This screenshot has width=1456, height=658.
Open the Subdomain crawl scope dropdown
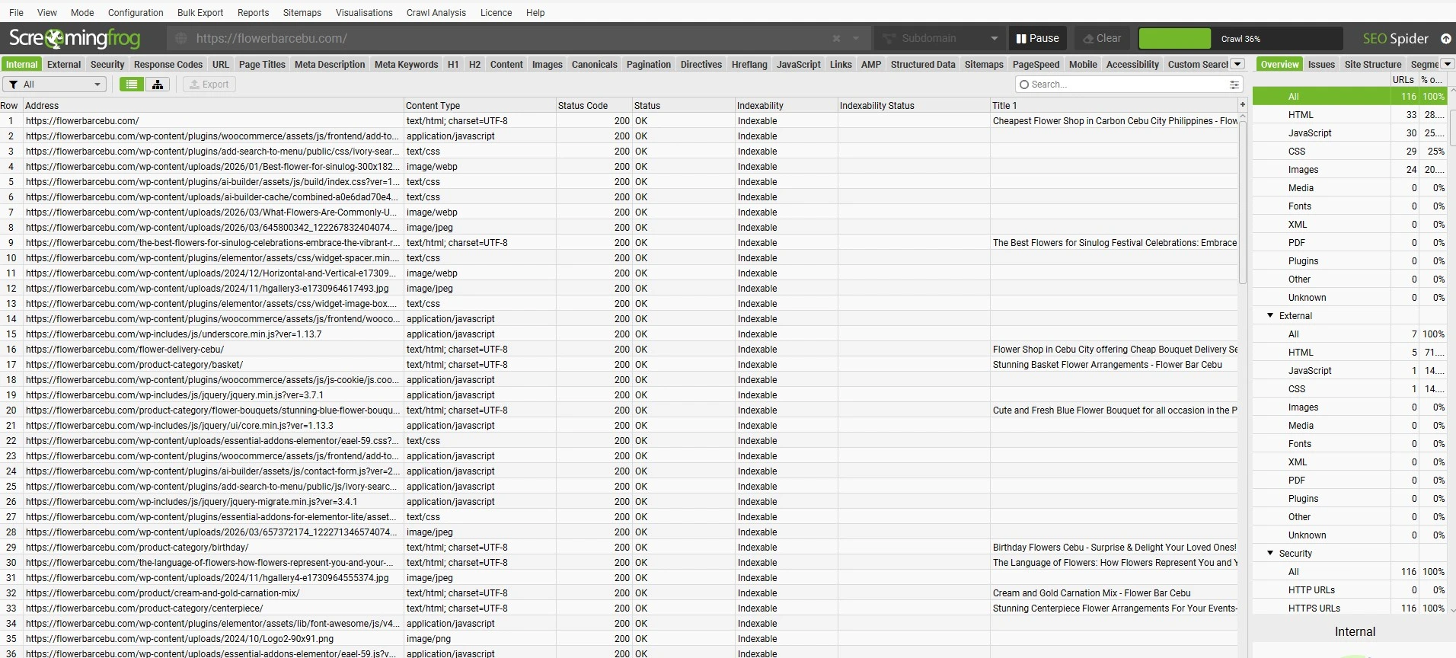[940, 38]
